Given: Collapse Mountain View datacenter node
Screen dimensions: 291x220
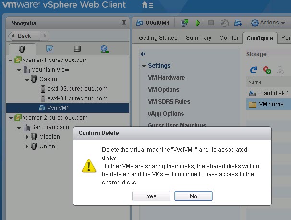Looking at the screenshot, I should click(19, 70).
